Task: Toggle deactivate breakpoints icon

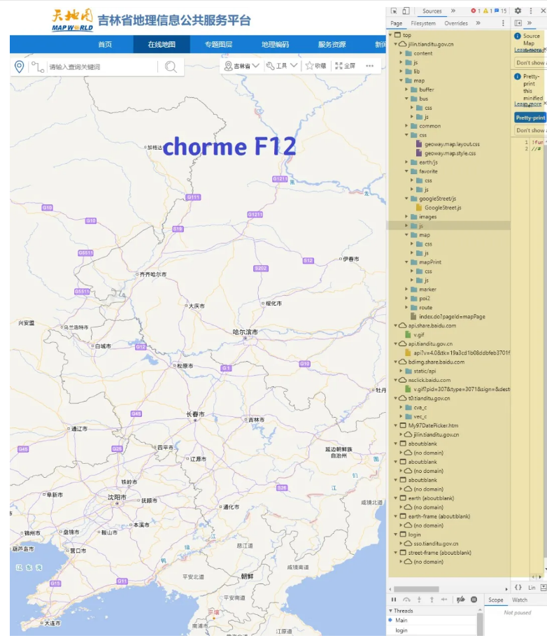Action: [460, 600]
